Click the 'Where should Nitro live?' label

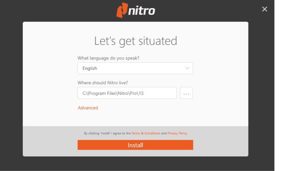103,83
